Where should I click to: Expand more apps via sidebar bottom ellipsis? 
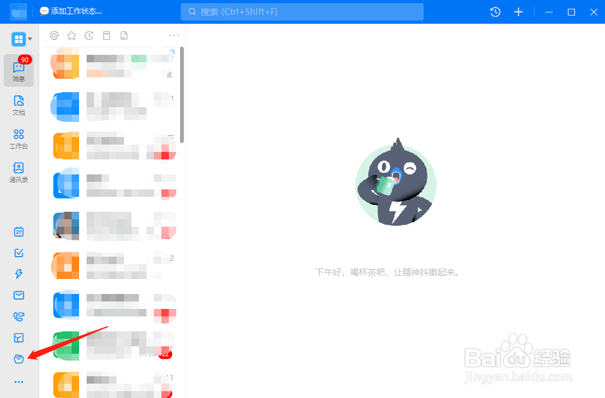click(18, 382)
